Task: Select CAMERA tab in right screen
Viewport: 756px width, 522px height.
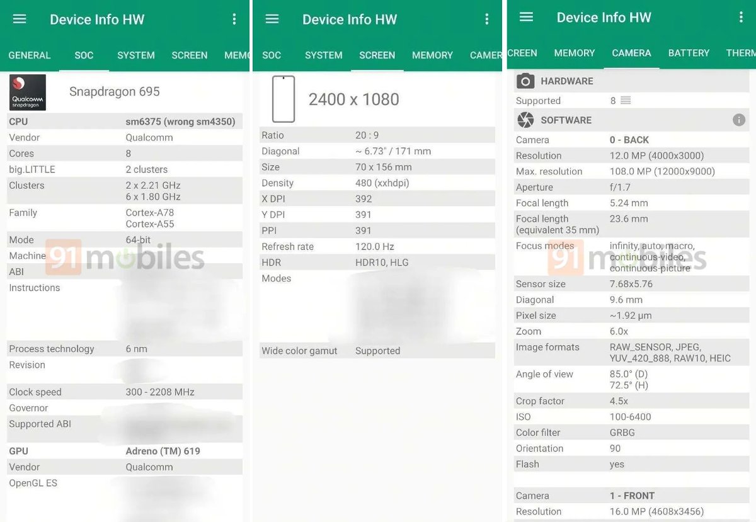Action: (x=631, y=53)
